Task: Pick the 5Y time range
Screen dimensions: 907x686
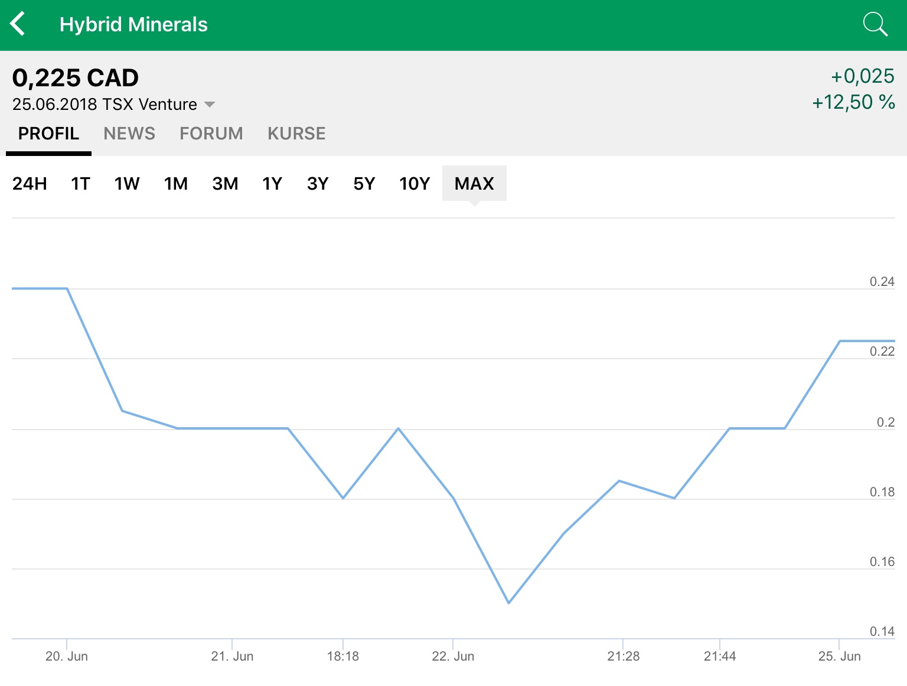Action: (364, 184)
